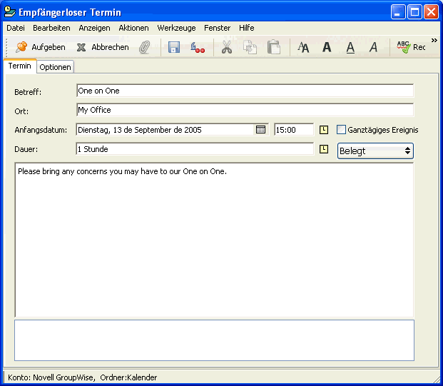Image resolution: width=443 pixels, height=386 pixels.
Task: Run the ABC spell check
Action: [410, 47]
